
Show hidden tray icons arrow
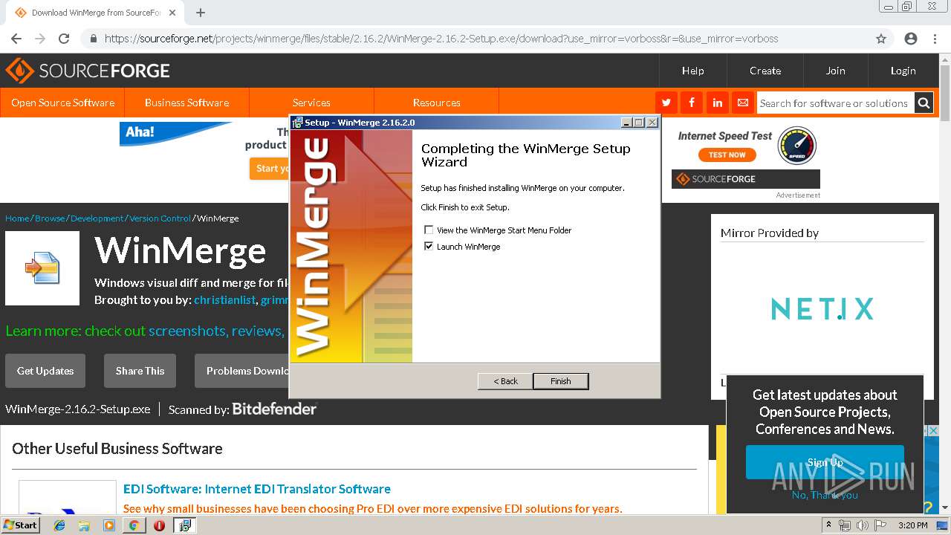[829, 525]
